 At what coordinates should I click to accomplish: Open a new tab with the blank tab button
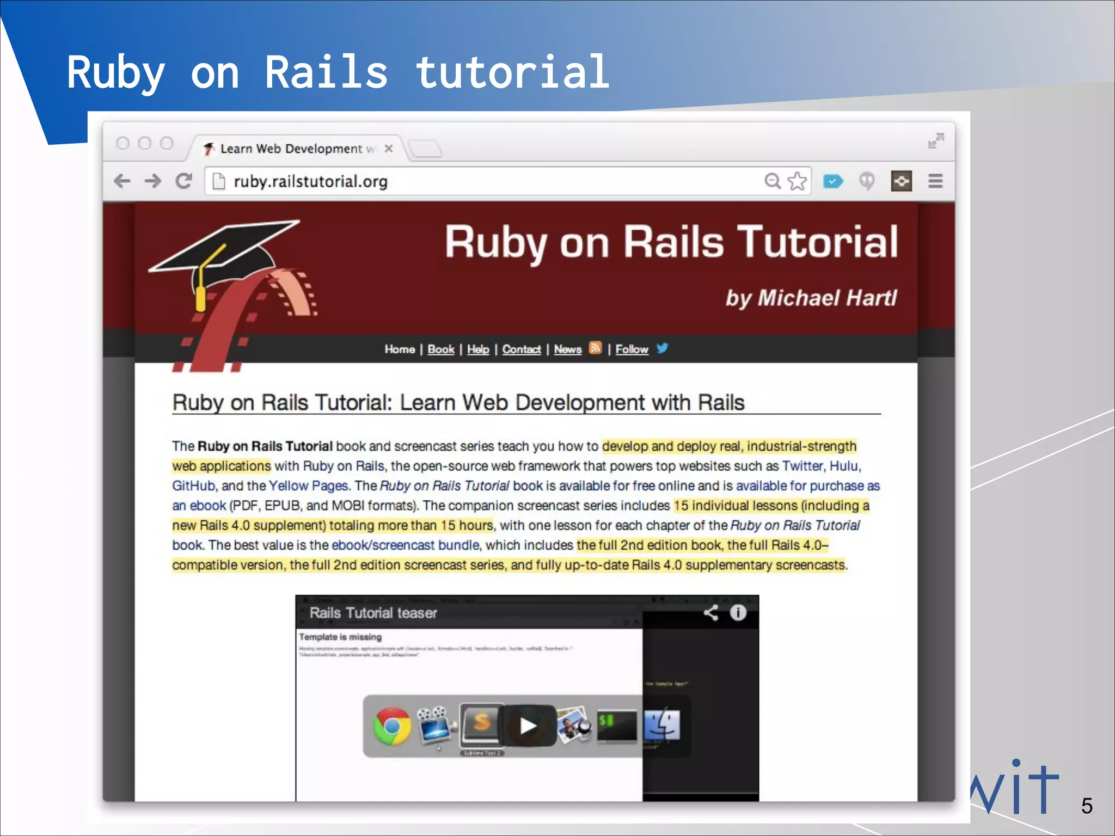(425, 149)
